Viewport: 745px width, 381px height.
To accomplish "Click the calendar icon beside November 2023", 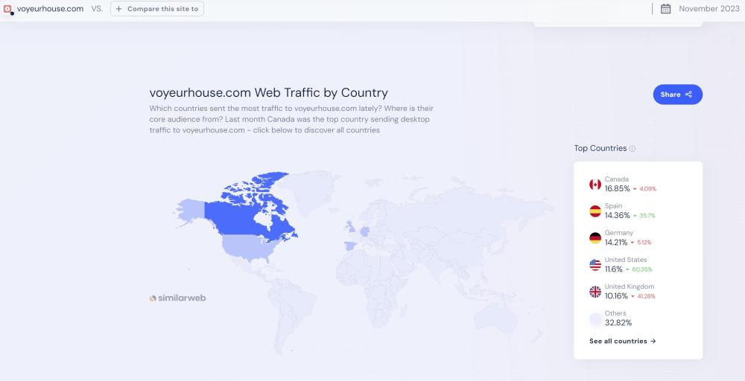I will coord(666,9).
